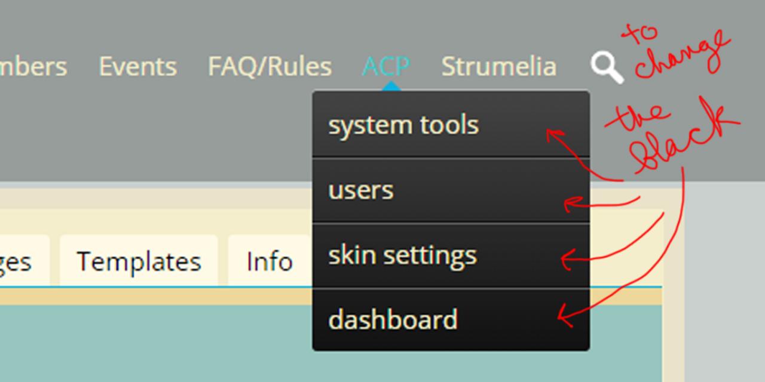Switch to the Templates tab
Image resolution: width=765 pixels, height=382 pixels.
[139, 261]
